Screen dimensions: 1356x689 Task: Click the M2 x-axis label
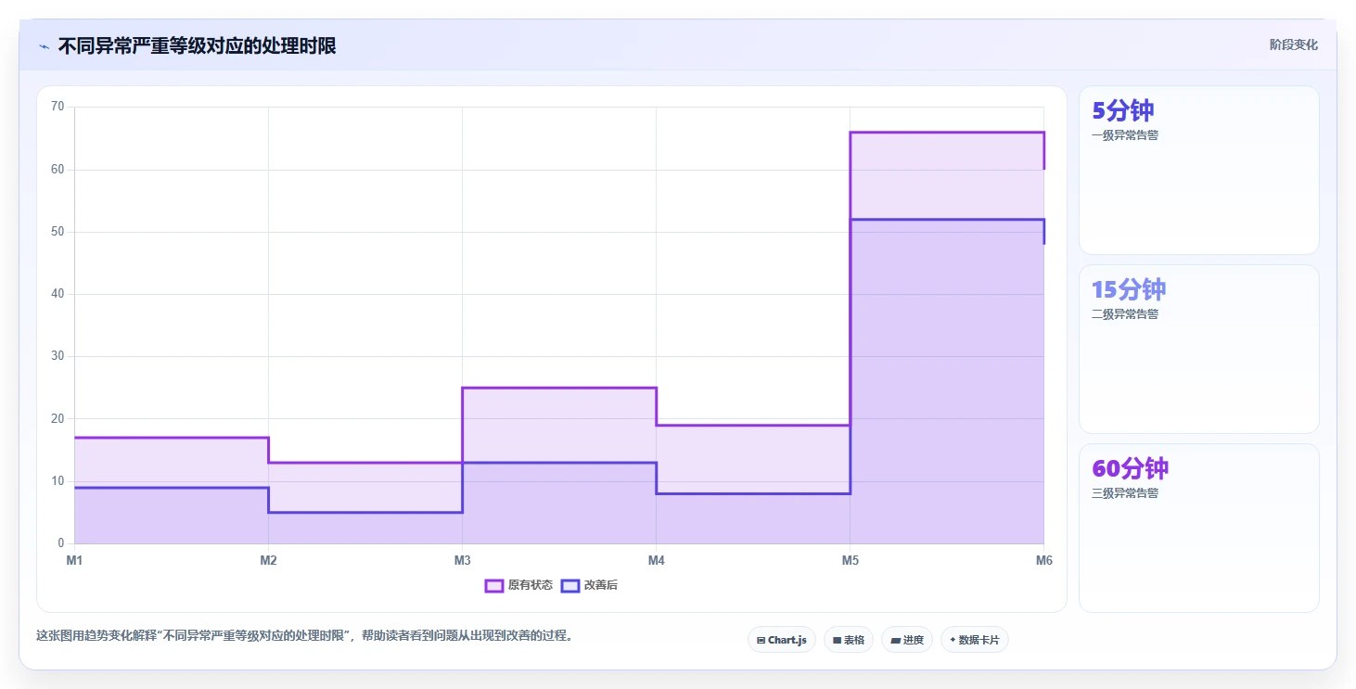point(268,560)
